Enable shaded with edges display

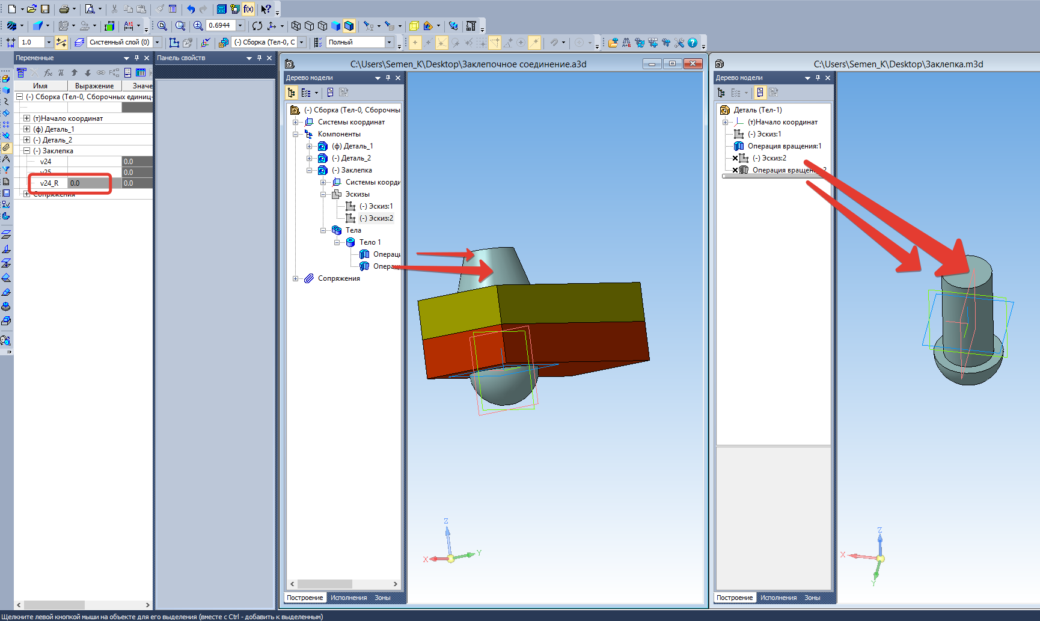click(349, 26)
